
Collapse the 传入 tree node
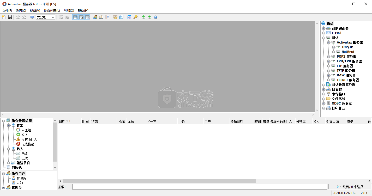coord(9,149)
